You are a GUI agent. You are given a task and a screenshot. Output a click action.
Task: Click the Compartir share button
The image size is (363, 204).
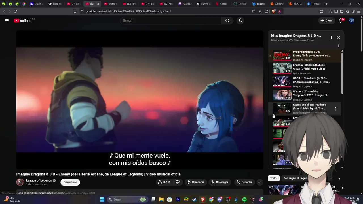[x=195, y=182]
